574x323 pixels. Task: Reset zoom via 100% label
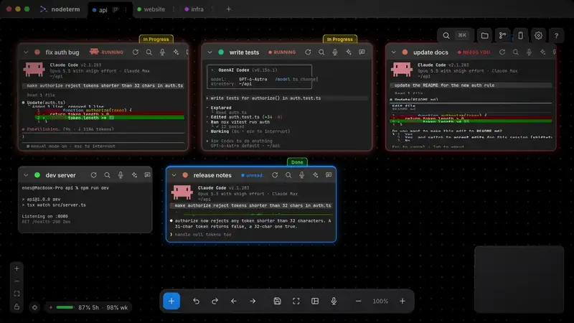click(x=380, y=301)
